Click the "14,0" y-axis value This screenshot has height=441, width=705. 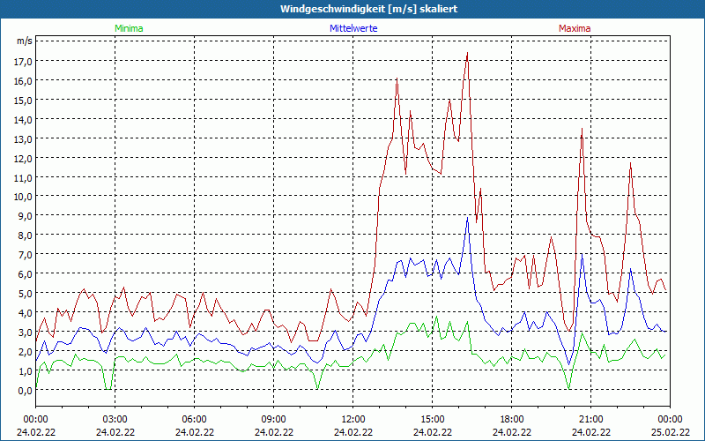[23, 119]
